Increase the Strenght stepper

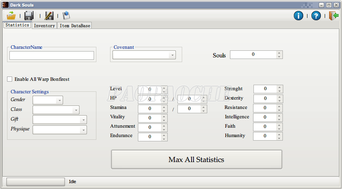click(279, 87)
